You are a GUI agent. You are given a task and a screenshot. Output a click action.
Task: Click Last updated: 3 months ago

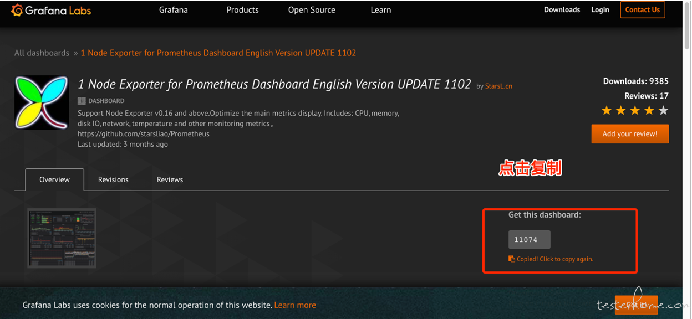pos(123,144)
